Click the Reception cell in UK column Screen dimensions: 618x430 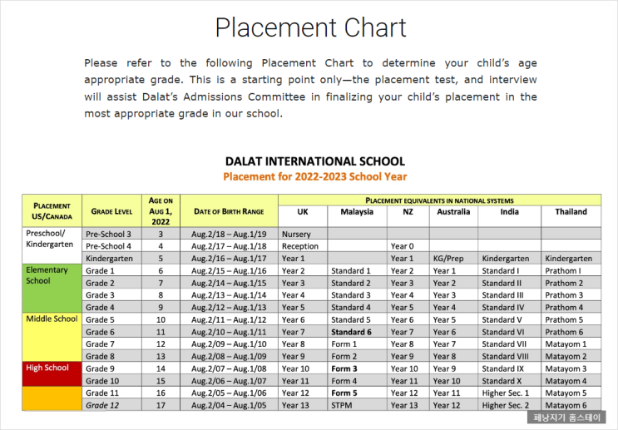click(302, 246)
